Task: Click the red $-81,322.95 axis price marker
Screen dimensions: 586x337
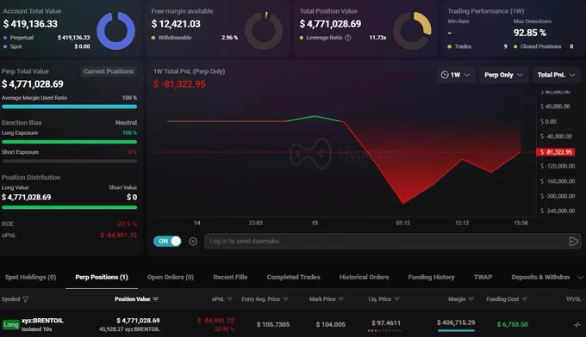Action: 555,152
